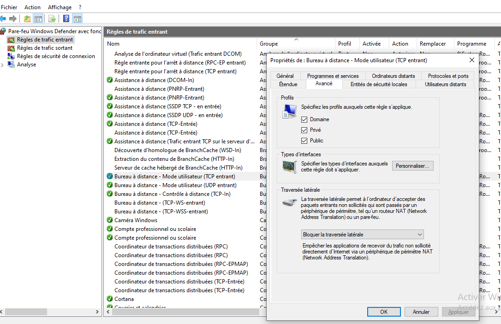Select Règles de trafic sortant in the tree
Screen dimensions: 501x324
coord(45,48)
